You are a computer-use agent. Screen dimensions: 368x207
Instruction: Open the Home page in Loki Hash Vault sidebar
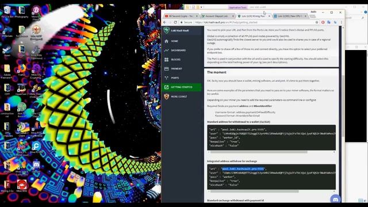[182, 41]
